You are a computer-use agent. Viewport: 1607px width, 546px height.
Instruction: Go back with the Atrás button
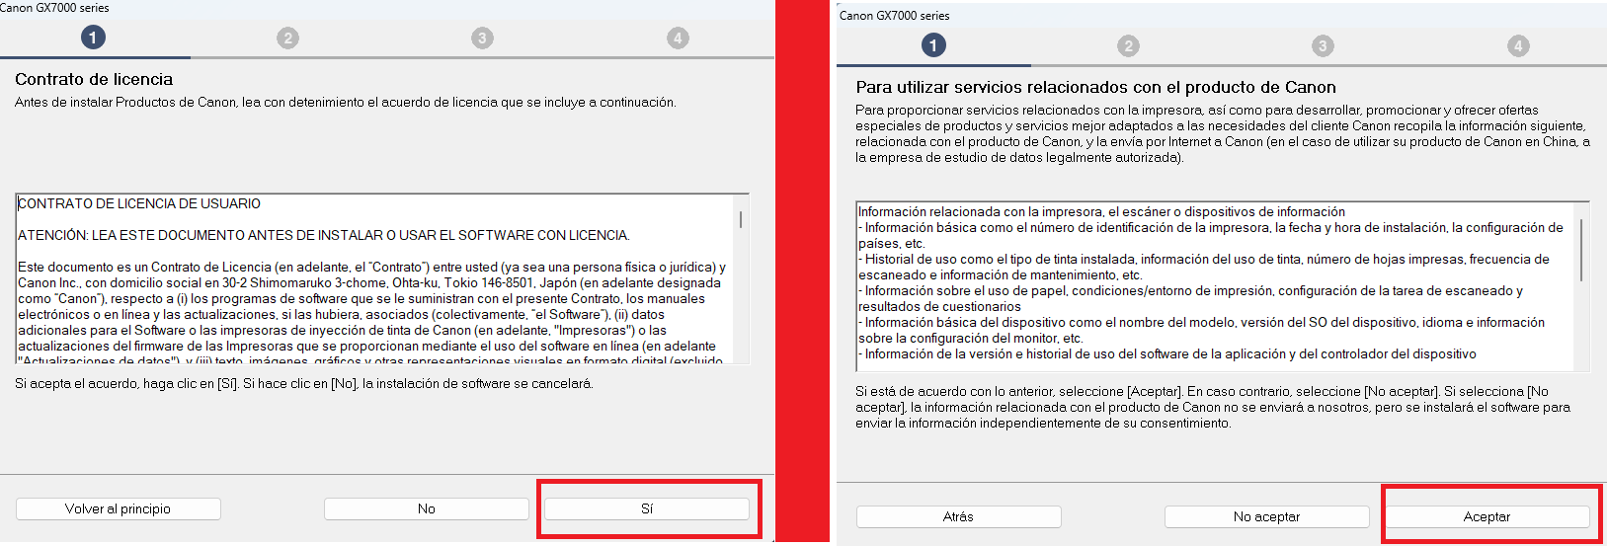point(958,516)
